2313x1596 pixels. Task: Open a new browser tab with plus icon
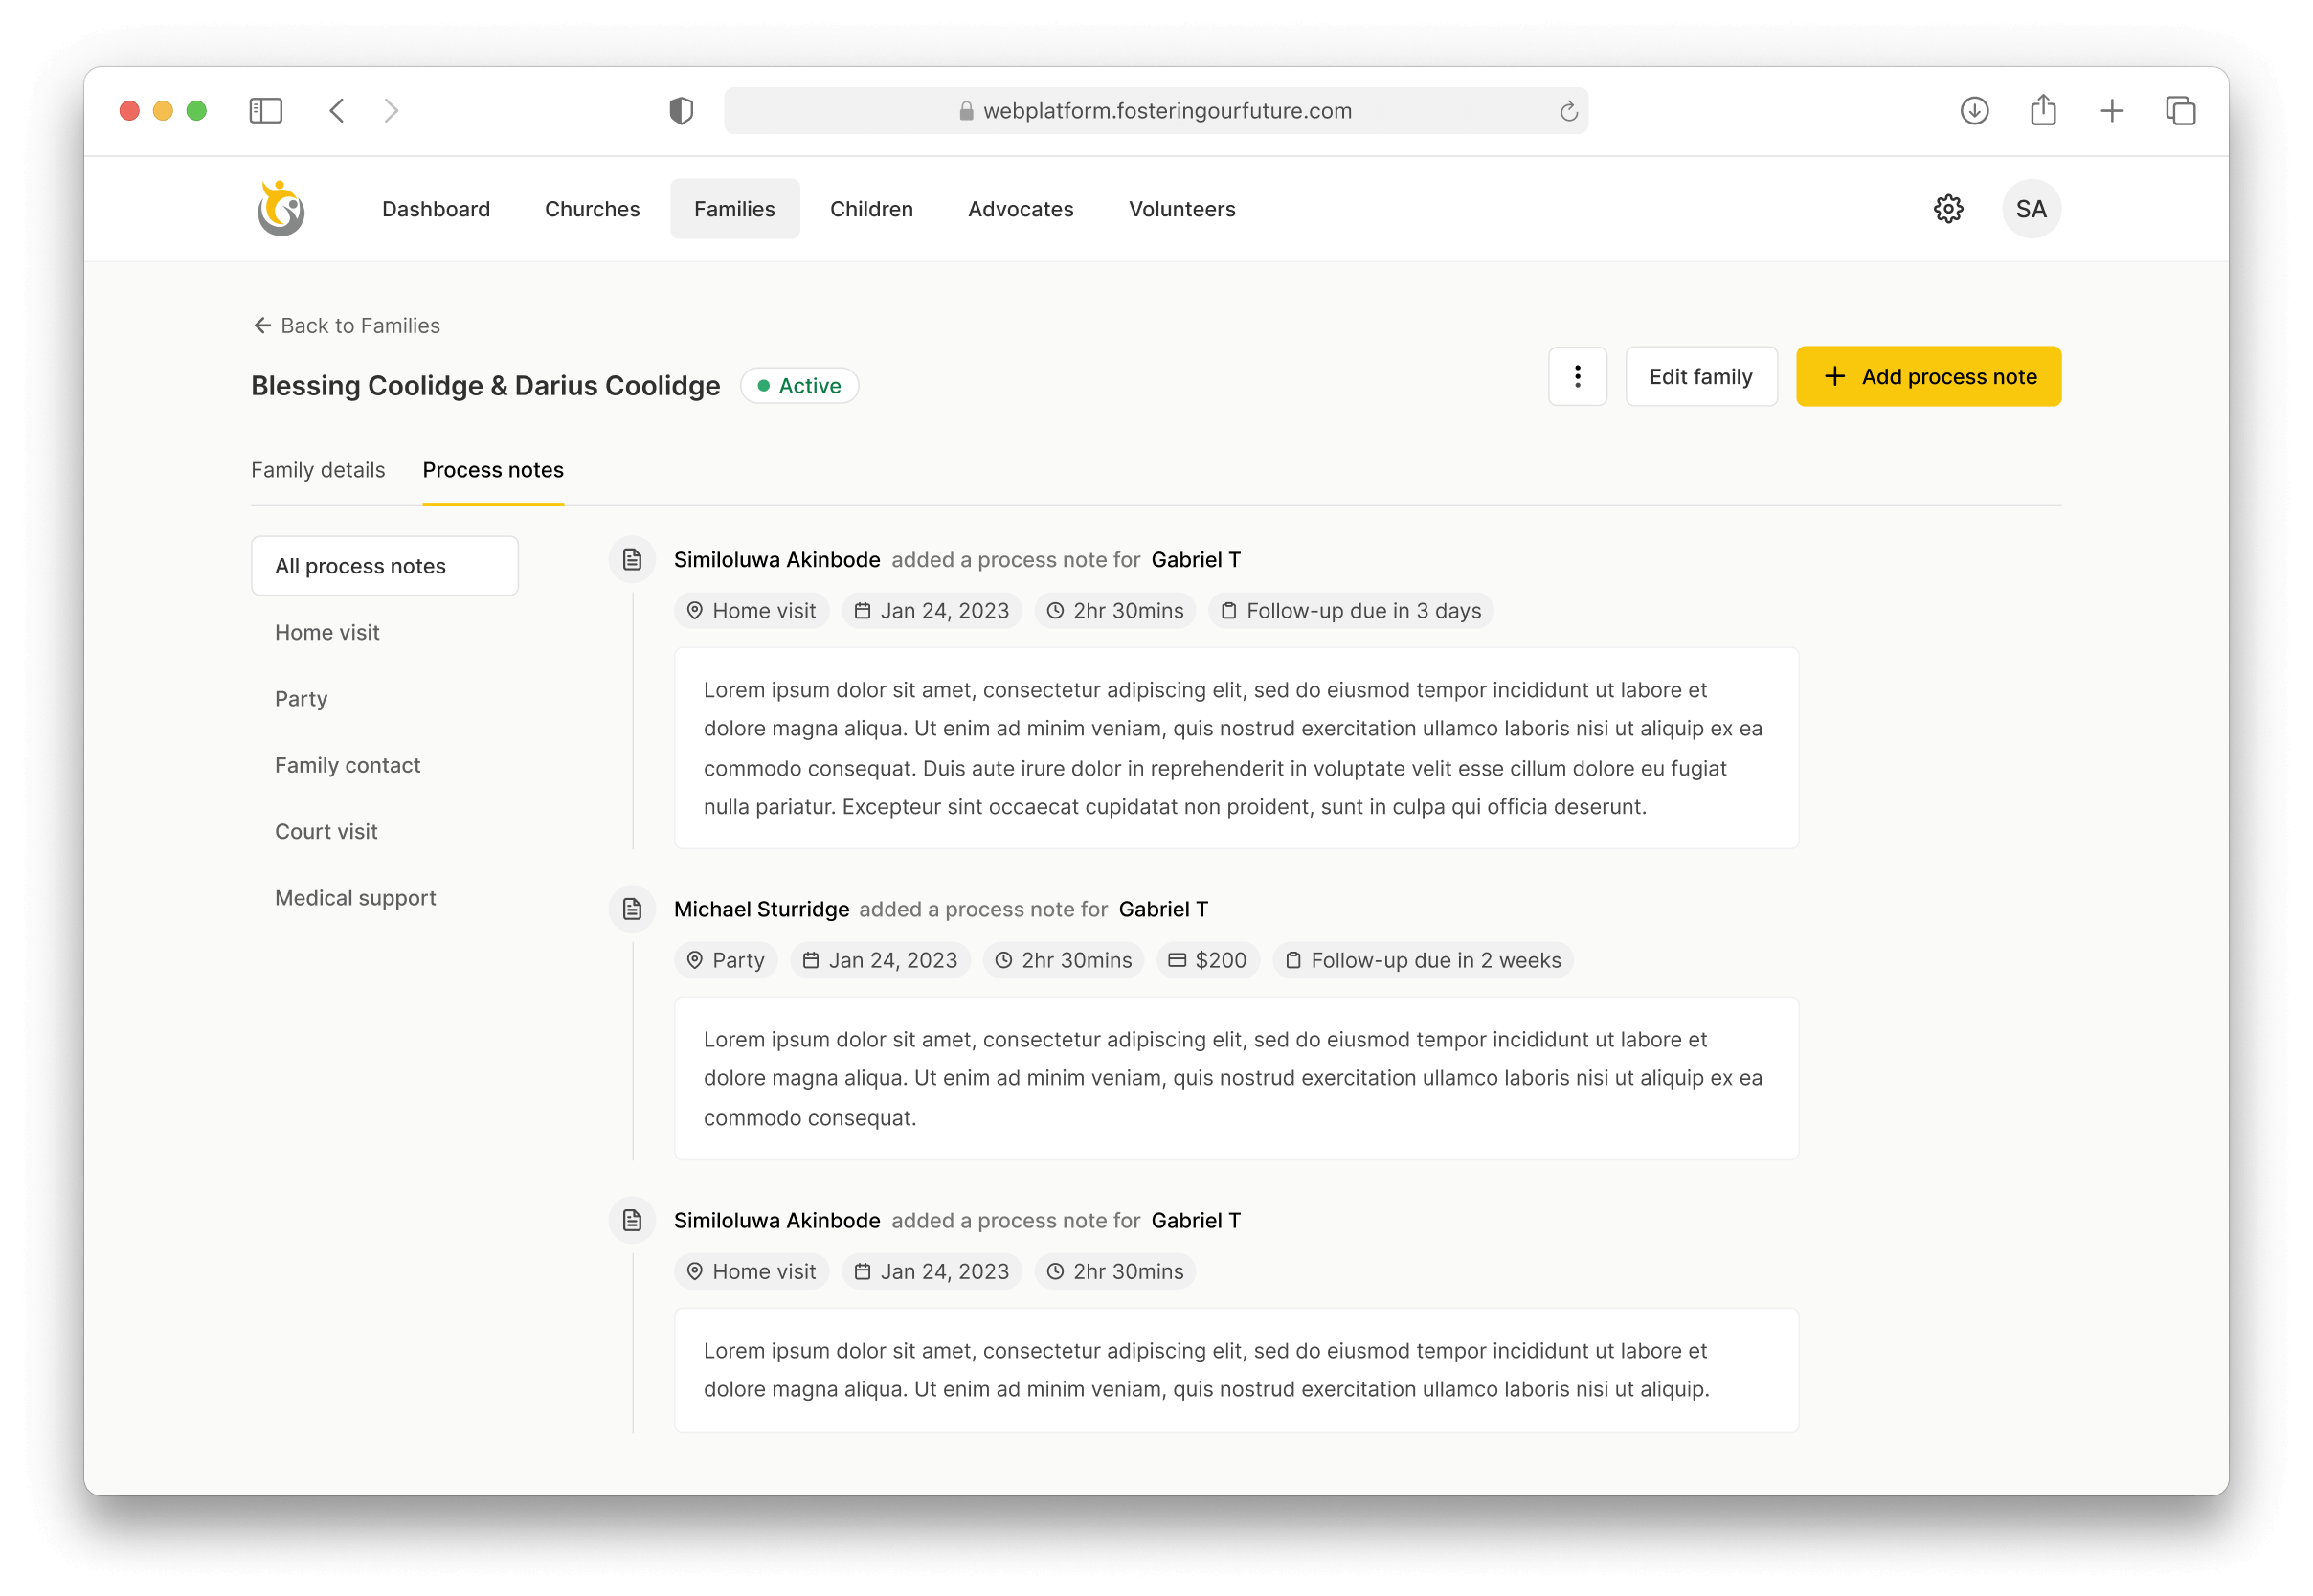2111,110
